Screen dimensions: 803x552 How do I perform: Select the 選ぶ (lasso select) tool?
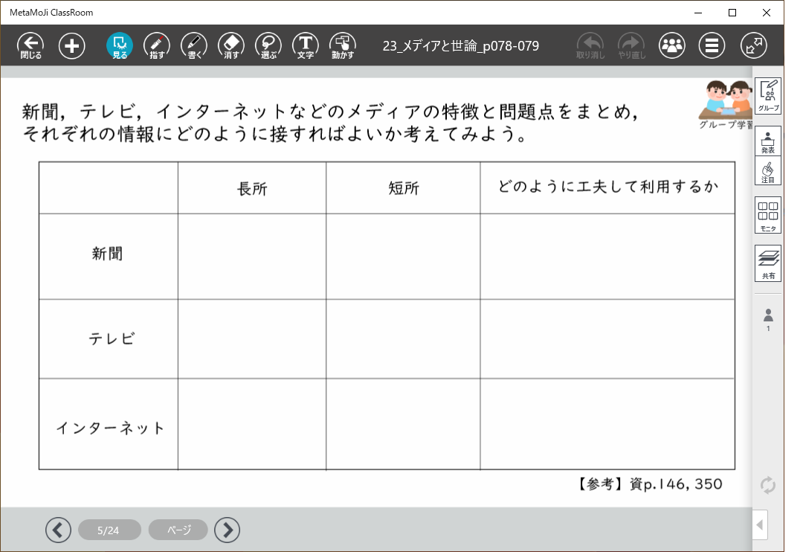tap(268, 45)
